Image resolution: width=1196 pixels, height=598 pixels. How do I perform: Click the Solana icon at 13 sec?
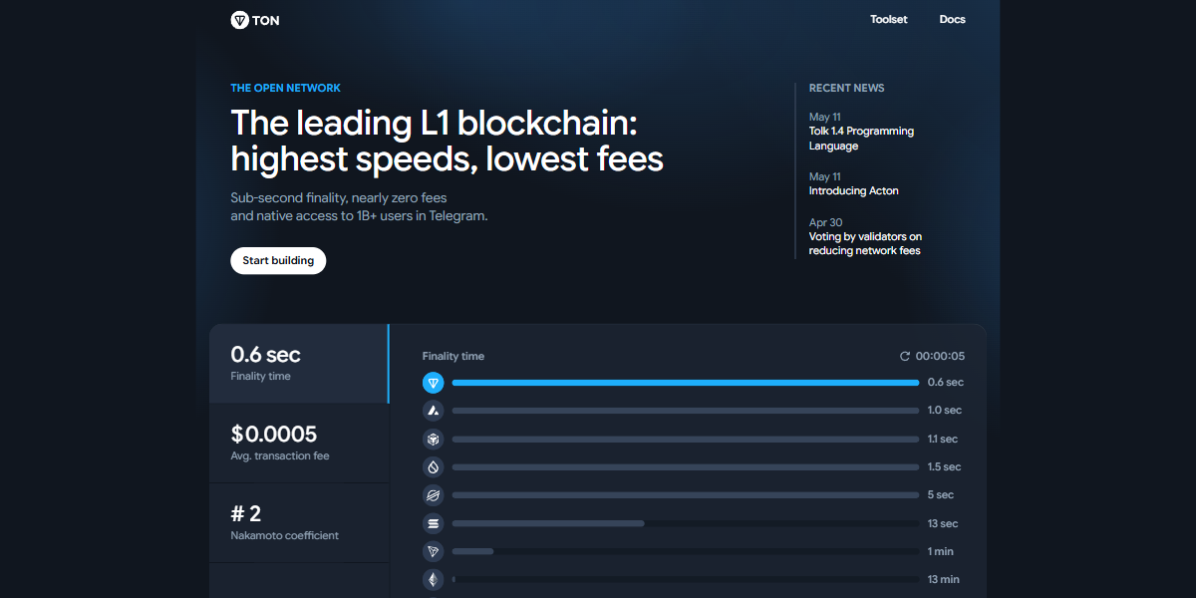[x=433, y=523]
